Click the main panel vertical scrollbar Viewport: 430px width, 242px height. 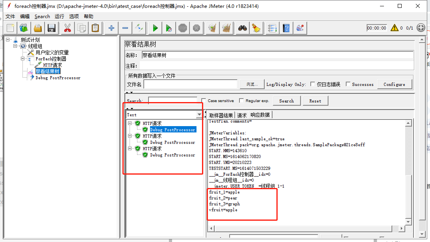coord(422,137)
